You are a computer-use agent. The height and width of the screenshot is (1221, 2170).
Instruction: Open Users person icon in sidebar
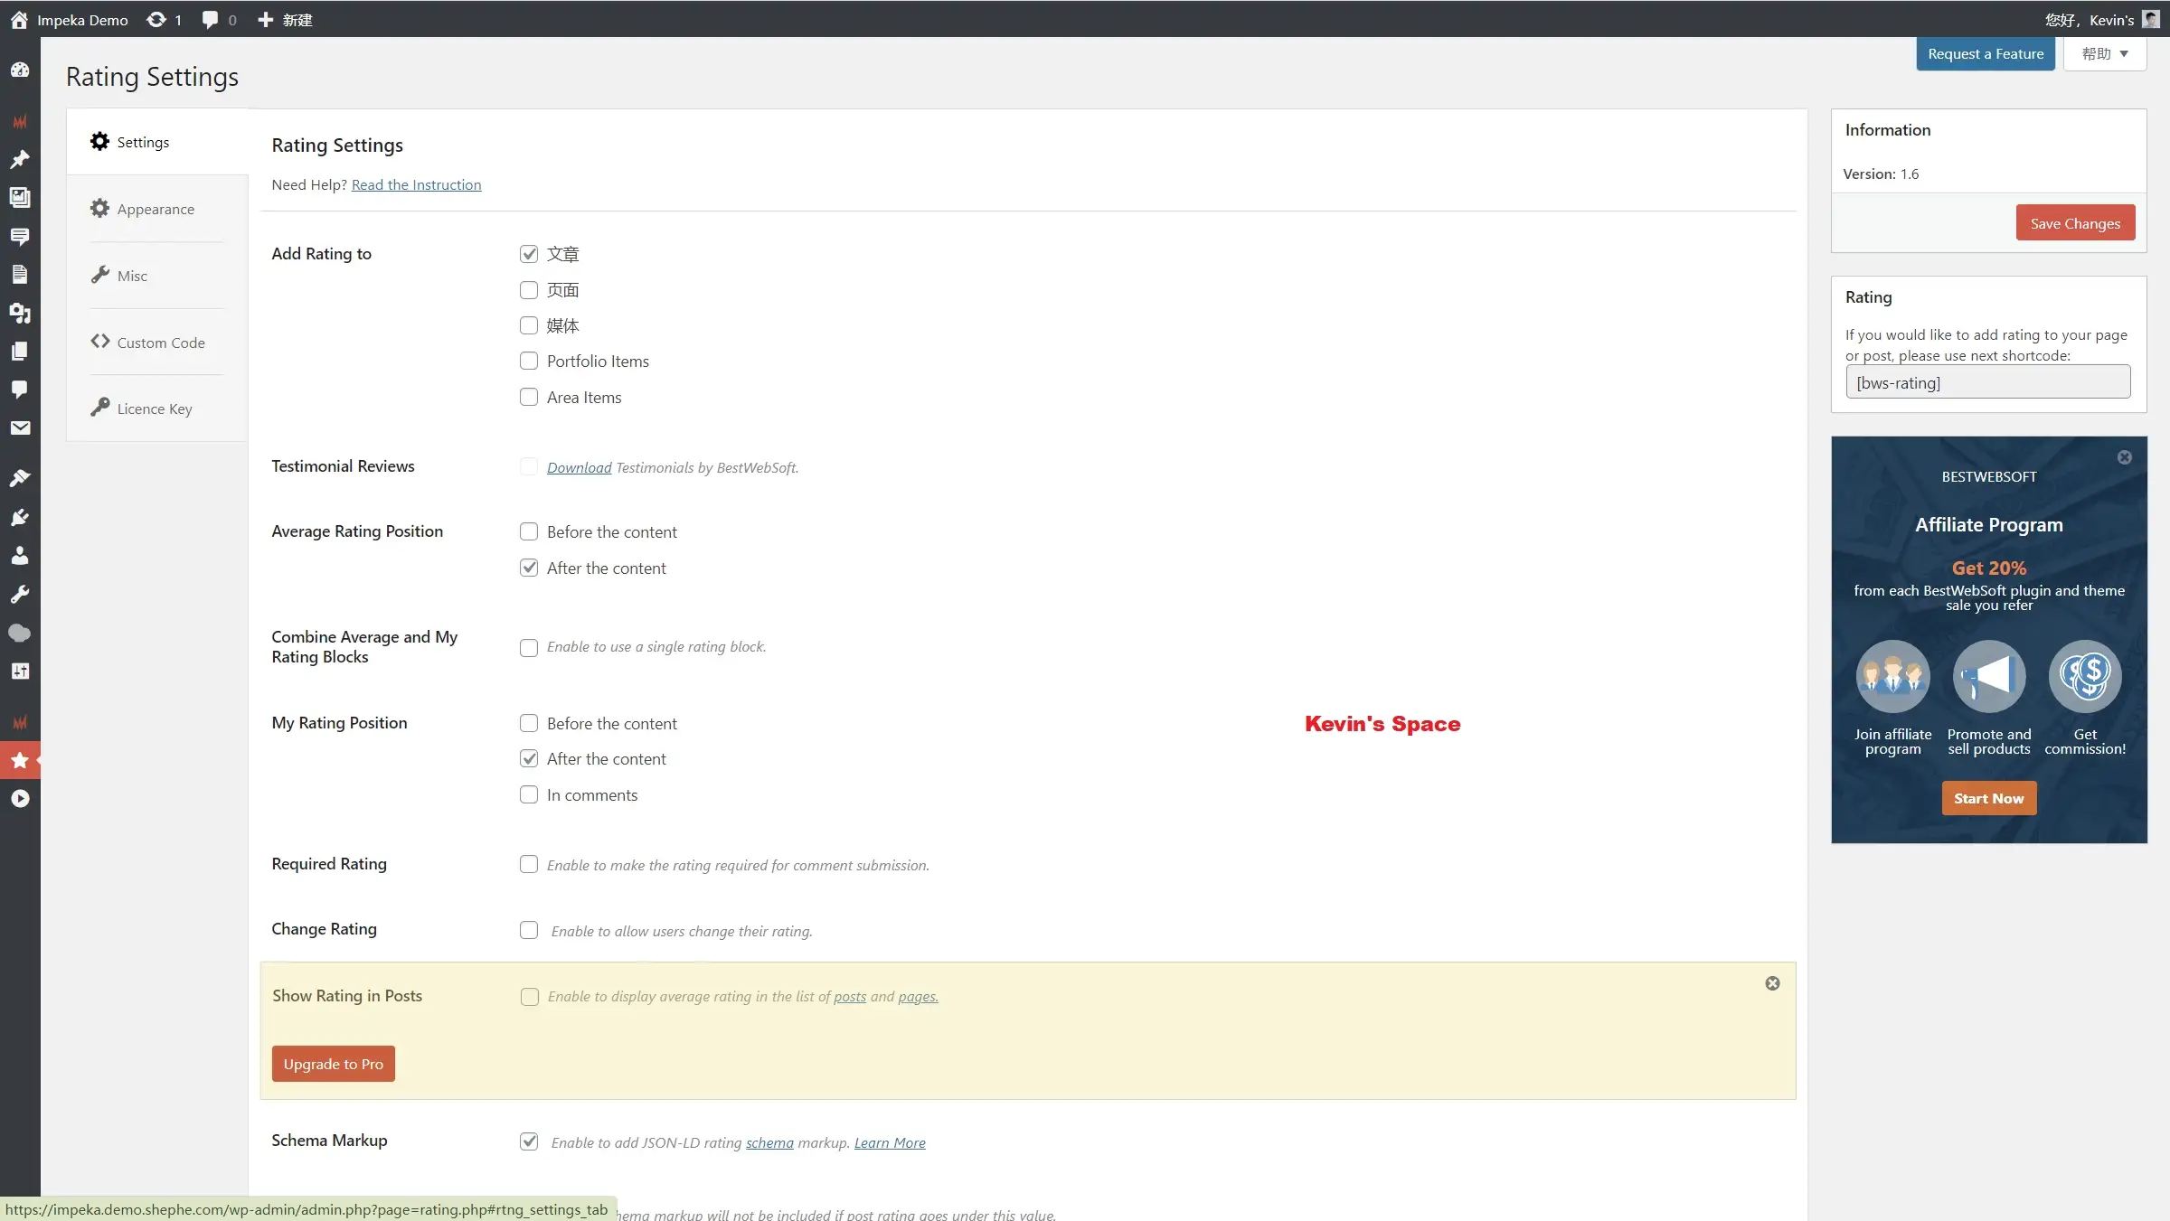(x=20, y=556)
